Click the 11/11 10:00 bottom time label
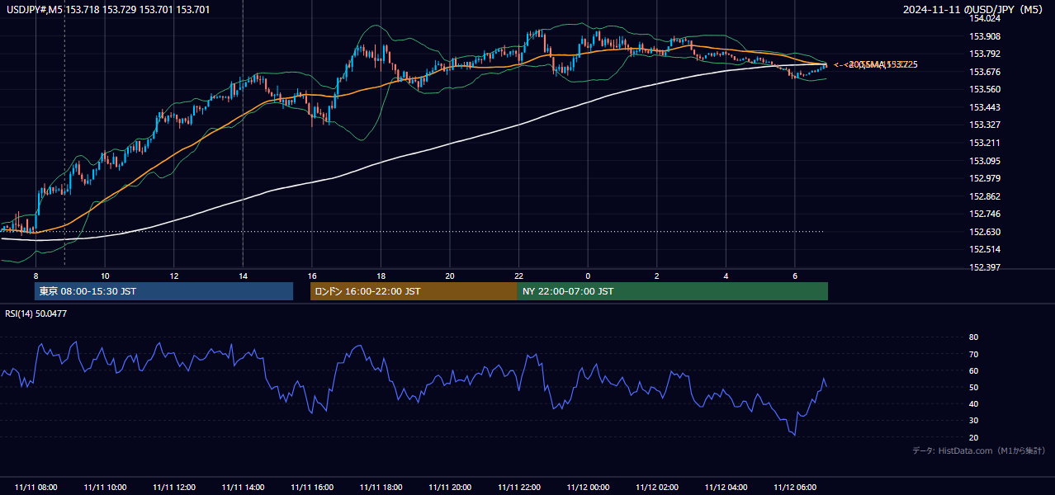Viewport: 1055px width, 495px height. click(105, 488)
